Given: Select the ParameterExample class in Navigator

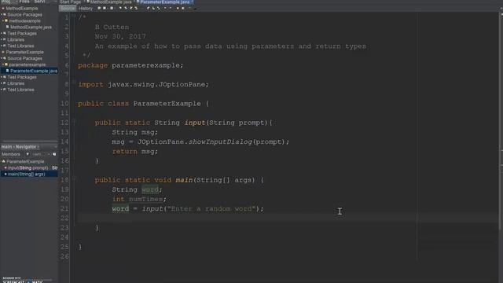Looking at the screenshot, I should 25,161.
